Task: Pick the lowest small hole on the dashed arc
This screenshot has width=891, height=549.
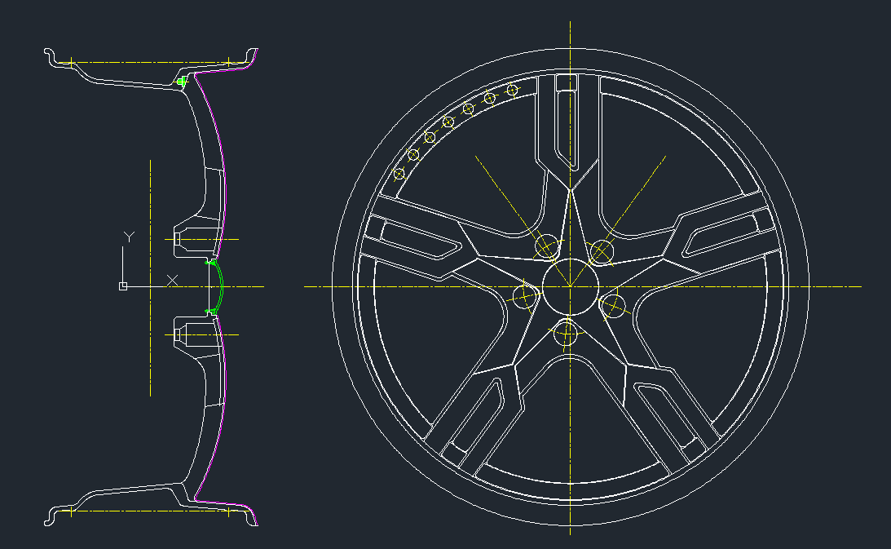Action: pos(399,174)
